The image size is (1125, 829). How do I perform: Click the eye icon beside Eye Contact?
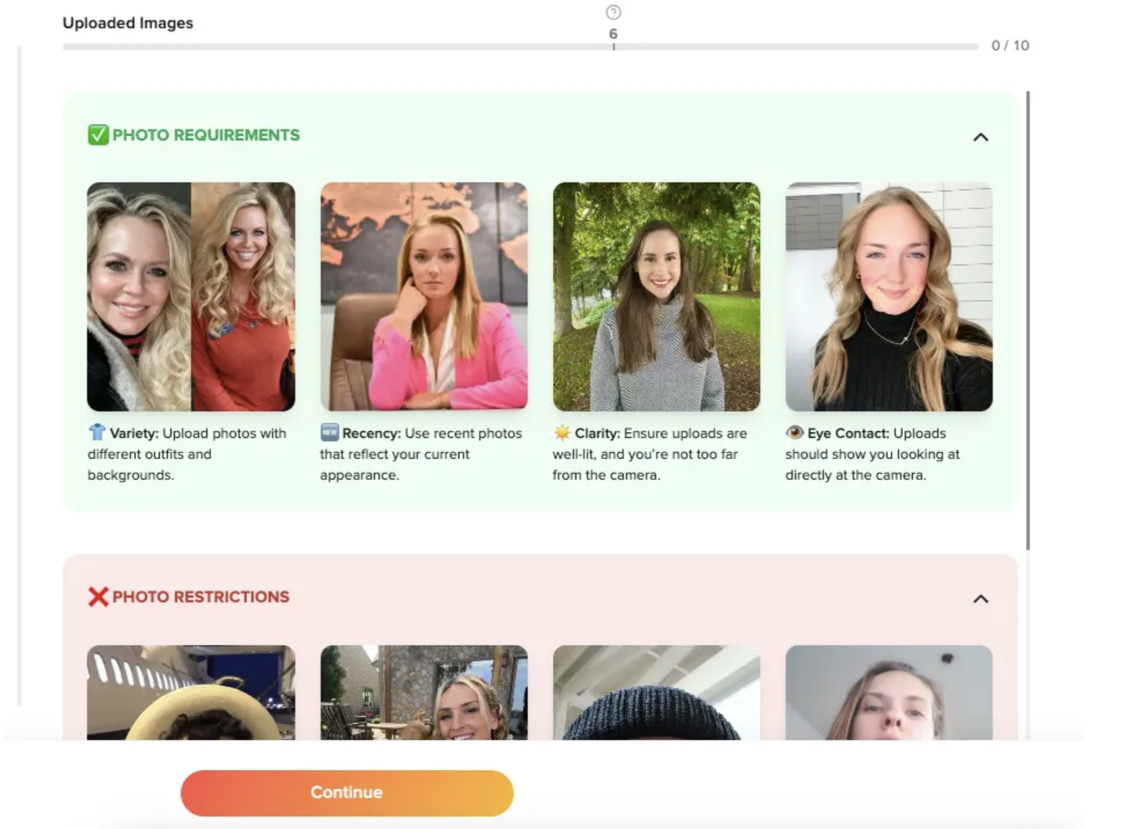click(x=794, y=432)
